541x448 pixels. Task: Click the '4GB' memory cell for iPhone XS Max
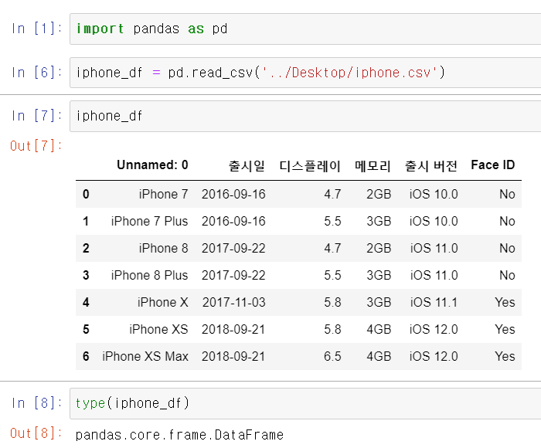tap(379, 356)
